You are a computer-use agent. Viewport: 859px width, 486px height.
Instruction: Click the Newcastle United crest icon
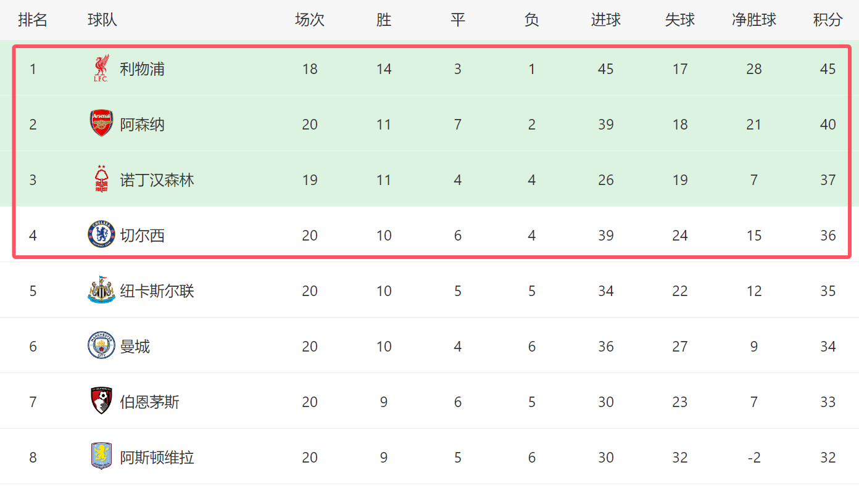tap(101, 290)
